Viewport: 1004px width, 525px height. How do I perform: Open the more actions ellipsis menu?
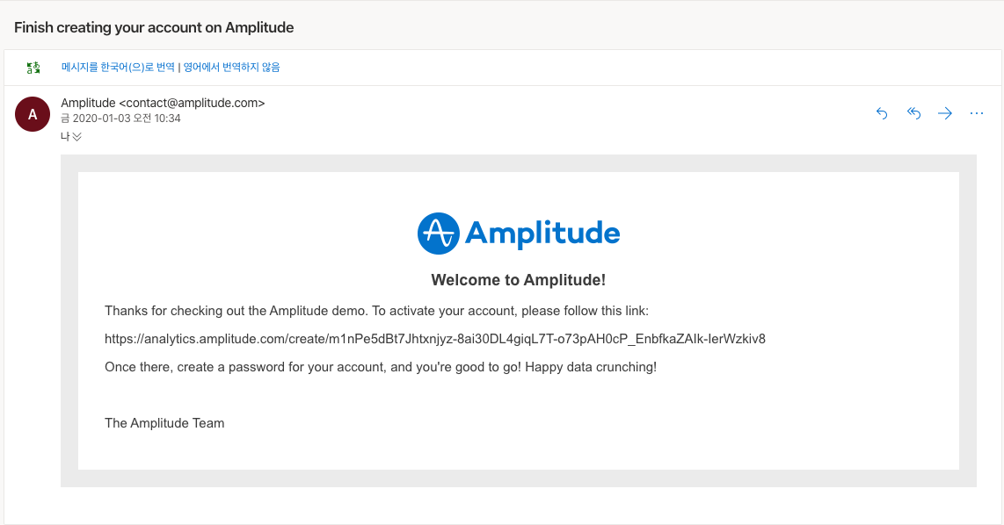(x=977, y=113)
